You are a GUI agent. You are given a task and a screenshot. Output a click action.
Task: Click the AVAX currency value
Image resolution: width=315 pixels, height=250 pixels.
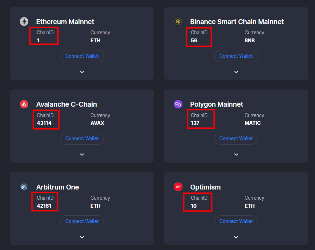tap(97, 123)
